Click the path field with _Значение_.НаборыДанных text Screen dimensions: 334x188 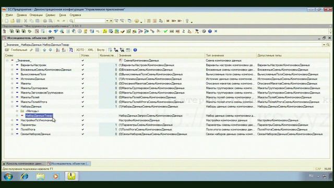[163, 45]
